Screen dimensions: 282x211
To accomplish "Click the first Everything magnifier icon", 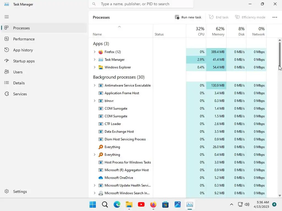I will pyautogui.click(x=101, y=147).
